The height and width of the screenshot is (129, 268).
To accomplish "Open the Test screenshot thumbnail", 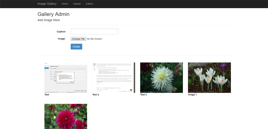I will coord(66,78).
